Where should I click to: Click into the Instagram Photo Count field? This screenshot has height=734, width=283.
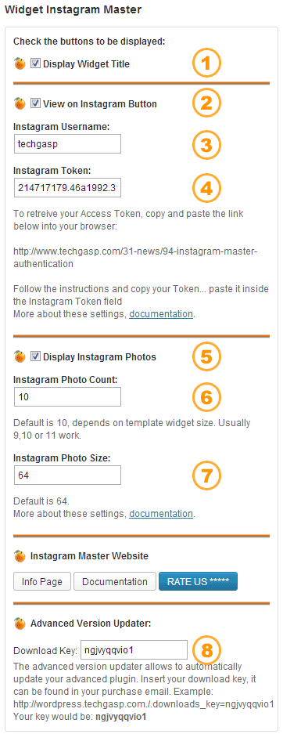67,397
